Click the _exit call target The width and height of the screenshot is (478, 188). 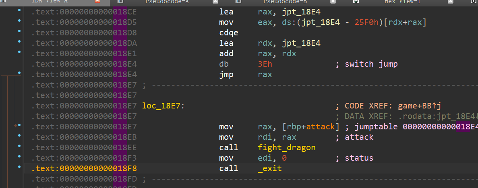coord(269,168)
